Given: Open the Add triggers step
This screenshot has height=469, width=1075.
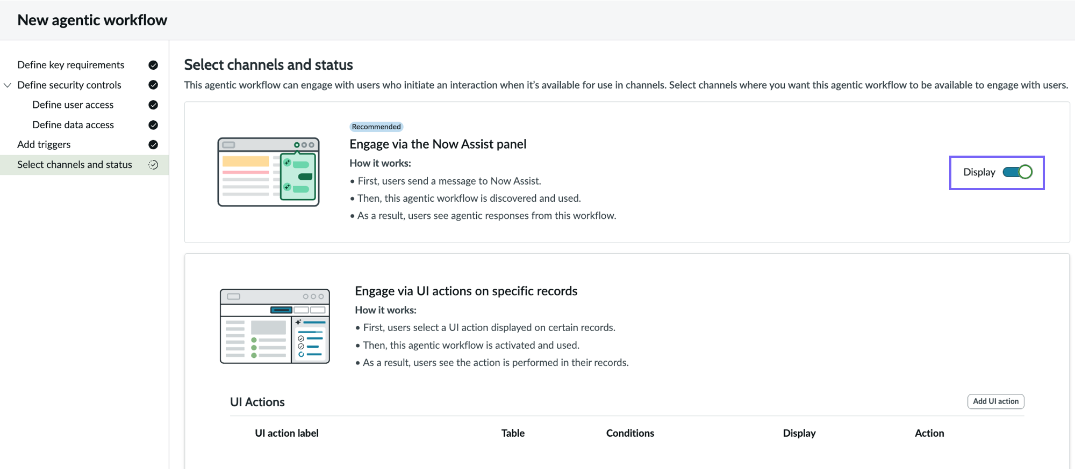Looking at the screenshot, I should click(x=44, y=144).
